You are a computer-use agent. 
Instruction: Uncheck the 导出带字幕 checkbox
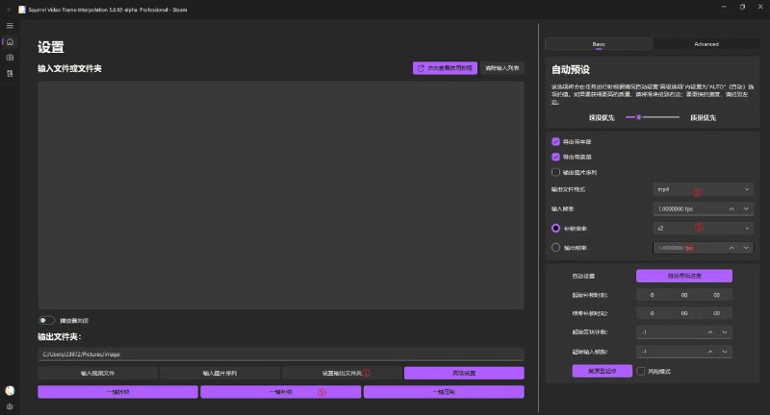click(555, 141)
